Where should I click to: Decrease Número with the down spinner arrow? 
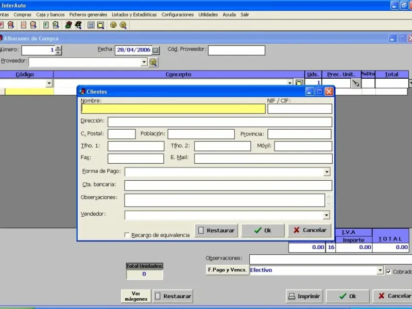click(58, 53)
